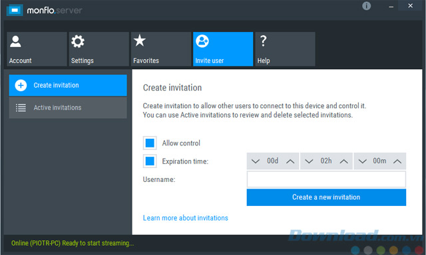Viewport: 426px width, 255px height.
Task: Increase the days value 00d
Action: (290, 161)
